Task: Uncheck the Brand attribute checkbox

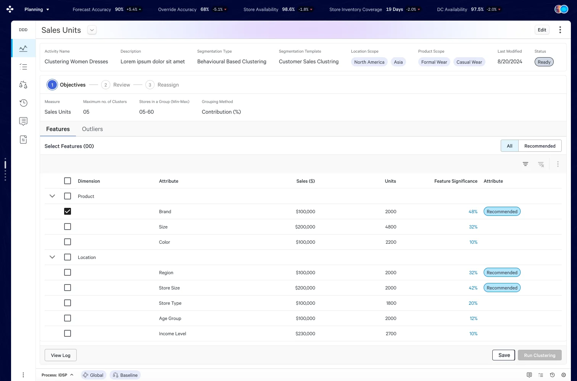Action: click(x=68, y=211)
